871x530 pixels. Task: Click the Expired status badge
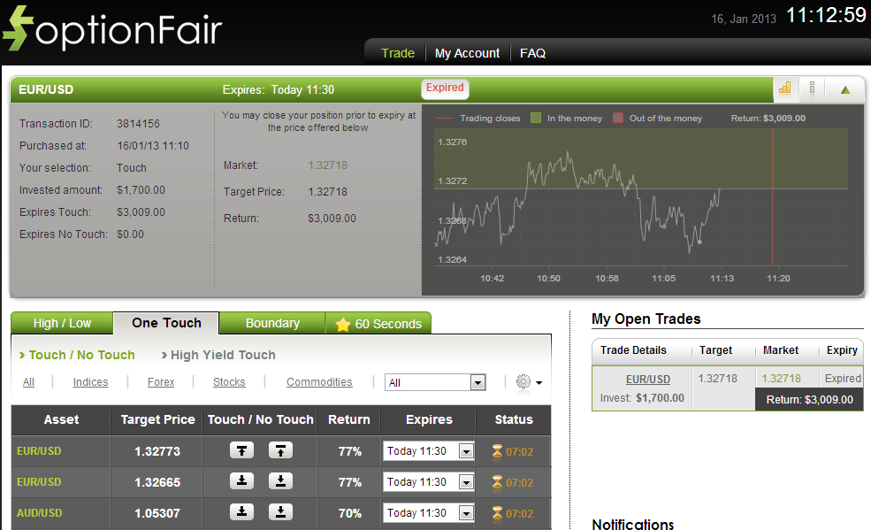click(444, 88)
